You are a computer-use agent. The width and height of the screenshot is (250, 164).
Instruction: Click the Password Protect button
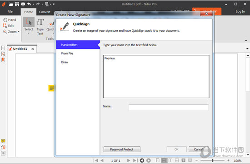pyautogui.click(x=122, y=150)
